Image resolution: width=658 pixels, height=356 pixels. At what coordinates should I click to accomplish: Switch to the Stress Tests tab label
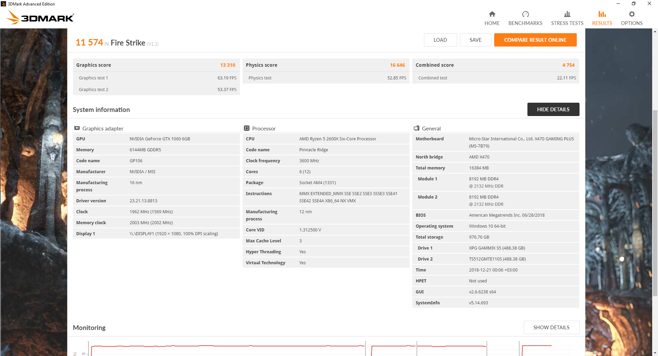567,23
